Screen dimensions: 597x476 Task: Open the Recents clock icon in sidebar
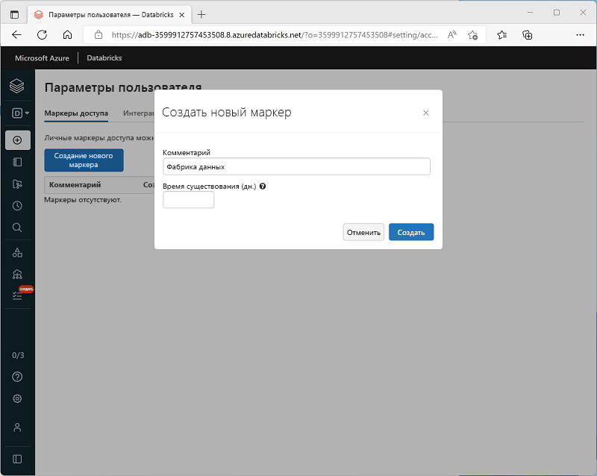pyautogui.click(x=17, y=206)
